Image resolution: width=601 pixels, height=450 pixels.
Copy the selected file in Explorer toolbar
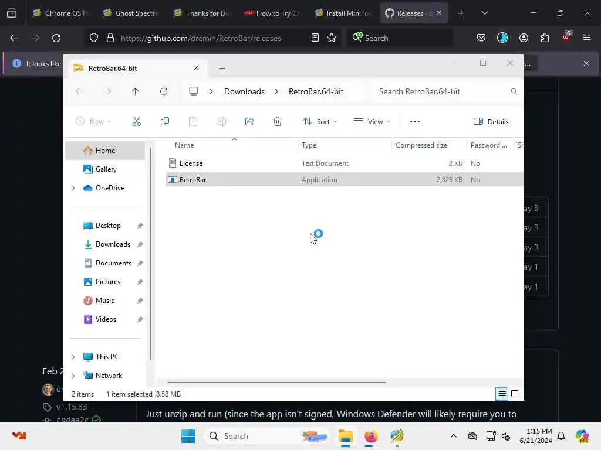coord(165,122)
